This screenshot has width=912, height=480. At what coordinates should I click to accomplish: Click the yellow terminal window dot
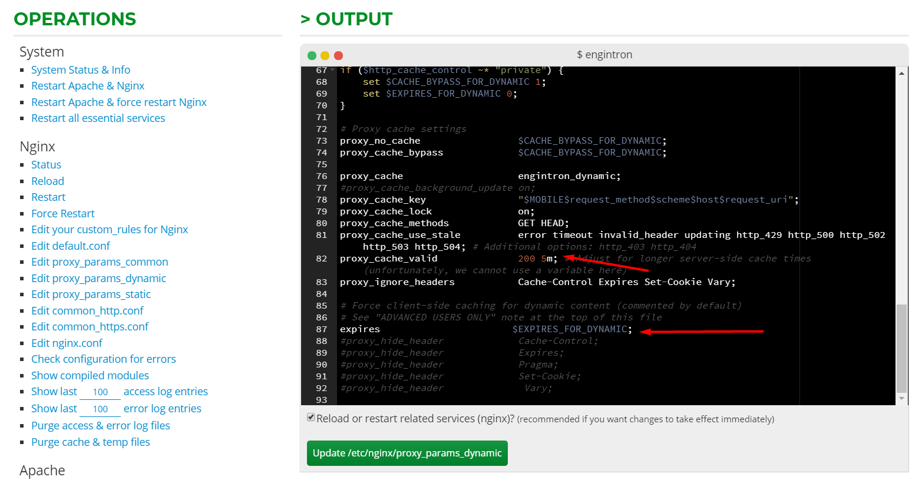click(x=325, y=55)
